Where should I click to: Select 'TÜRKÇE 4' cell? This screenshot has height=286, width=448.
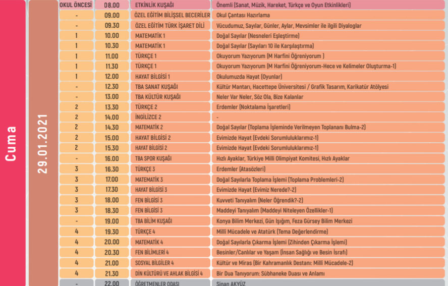point(171,232)
